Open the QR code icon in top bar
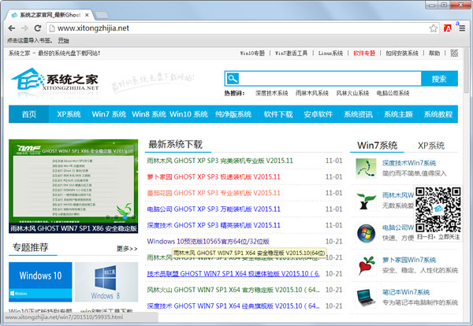This screenshot has width=473, height=326. (454, 54)
